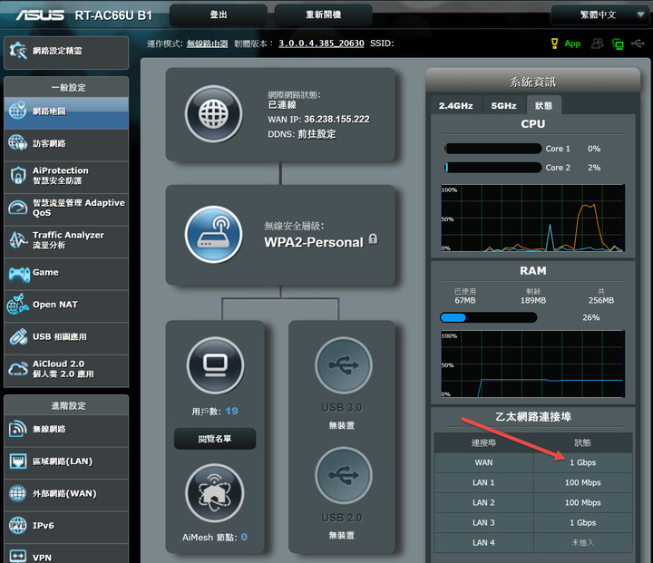Click the WPA2-Personal security level text
Screen dimensions: 653x563
coord(314,242)
